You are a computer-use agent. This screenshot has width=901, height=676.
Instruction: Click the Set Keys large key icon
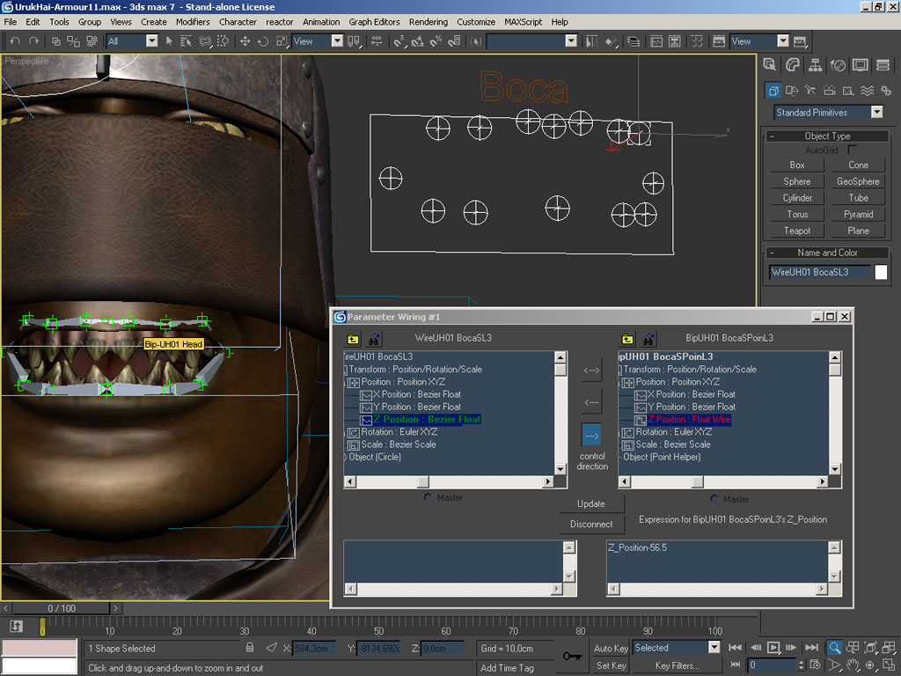[572, 656]
